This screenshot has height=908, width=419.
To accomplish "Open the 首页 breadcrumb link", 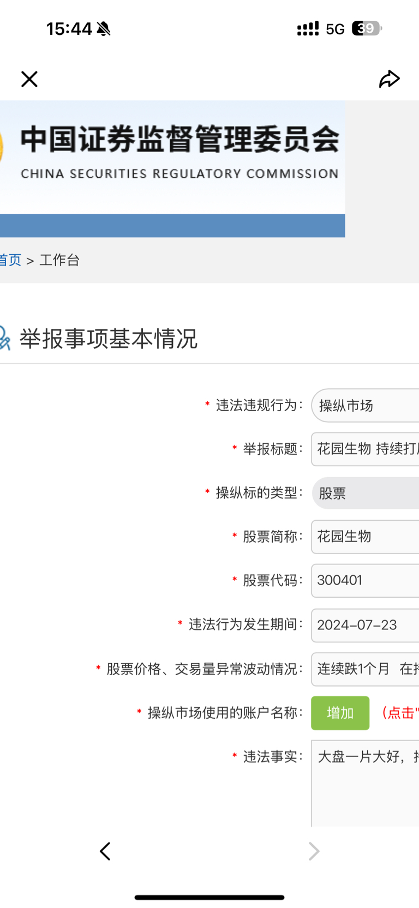I will click(x=10, y=260).
